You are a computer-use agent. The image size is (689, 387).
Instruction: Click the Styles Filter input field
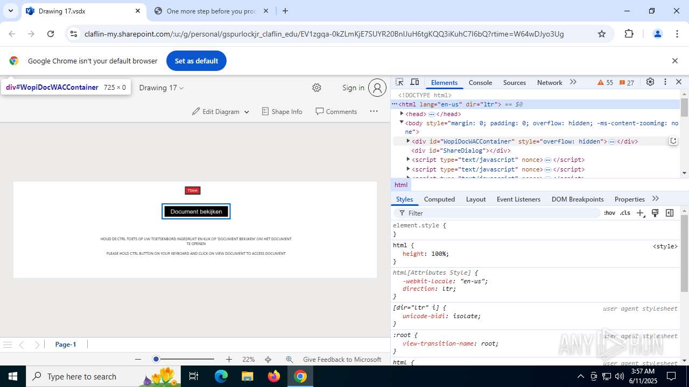496,213
